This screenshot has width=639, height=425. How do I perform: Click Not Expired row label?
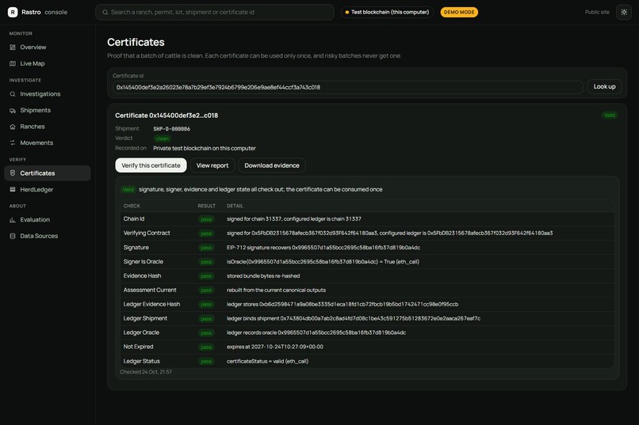point(138,347)
